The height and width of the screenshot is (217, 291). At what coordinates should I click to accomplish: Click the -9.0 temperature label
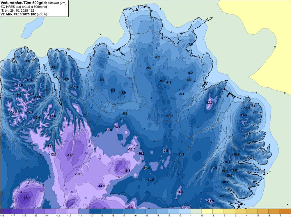click(148, 68)
